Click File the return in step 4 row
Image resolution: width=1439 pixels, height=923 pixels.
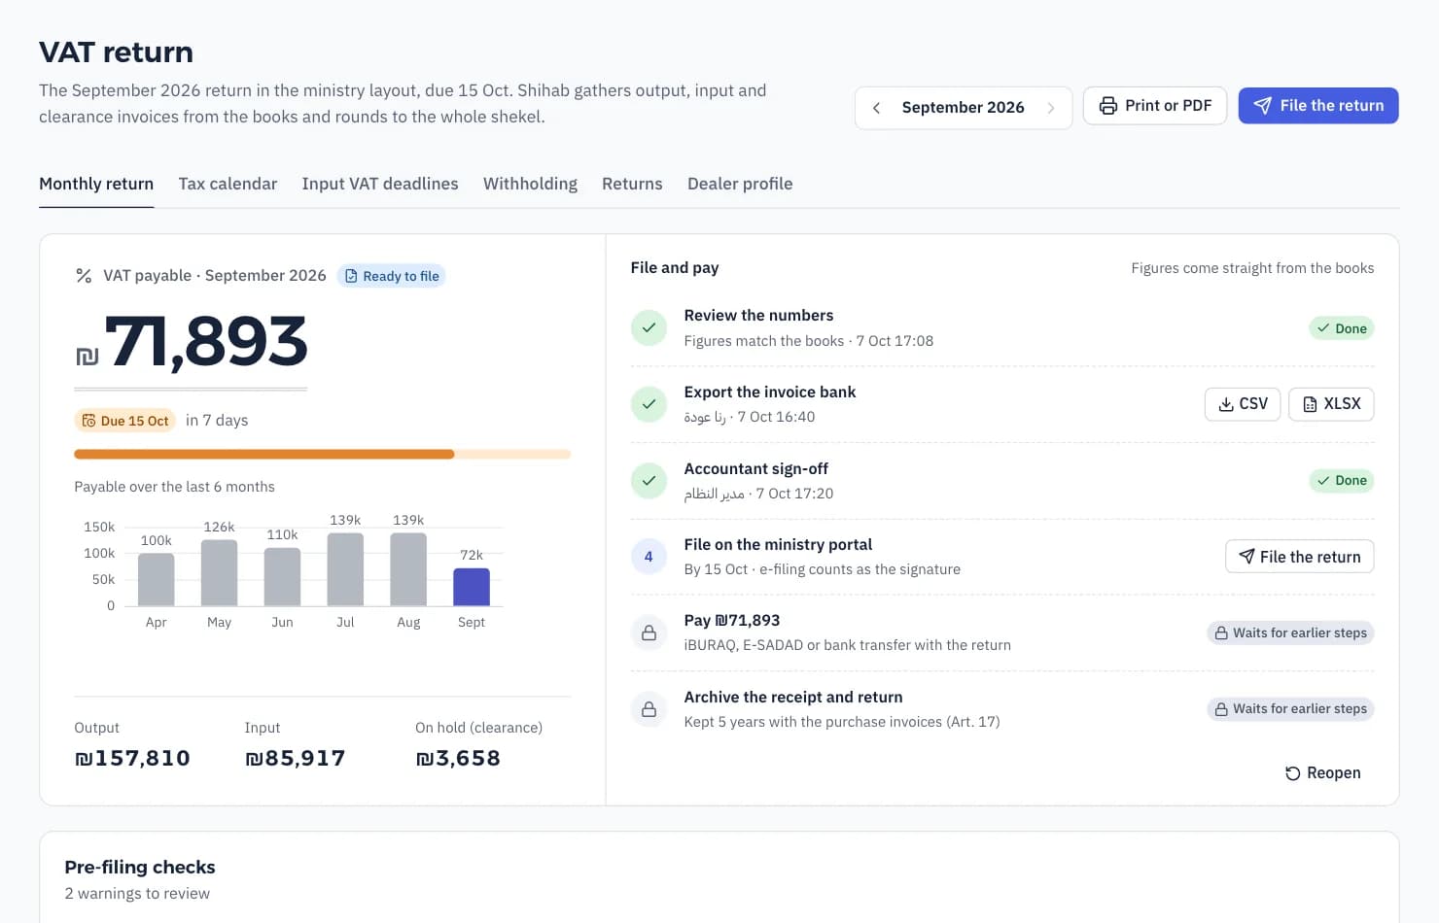(x=1299, y=557)
